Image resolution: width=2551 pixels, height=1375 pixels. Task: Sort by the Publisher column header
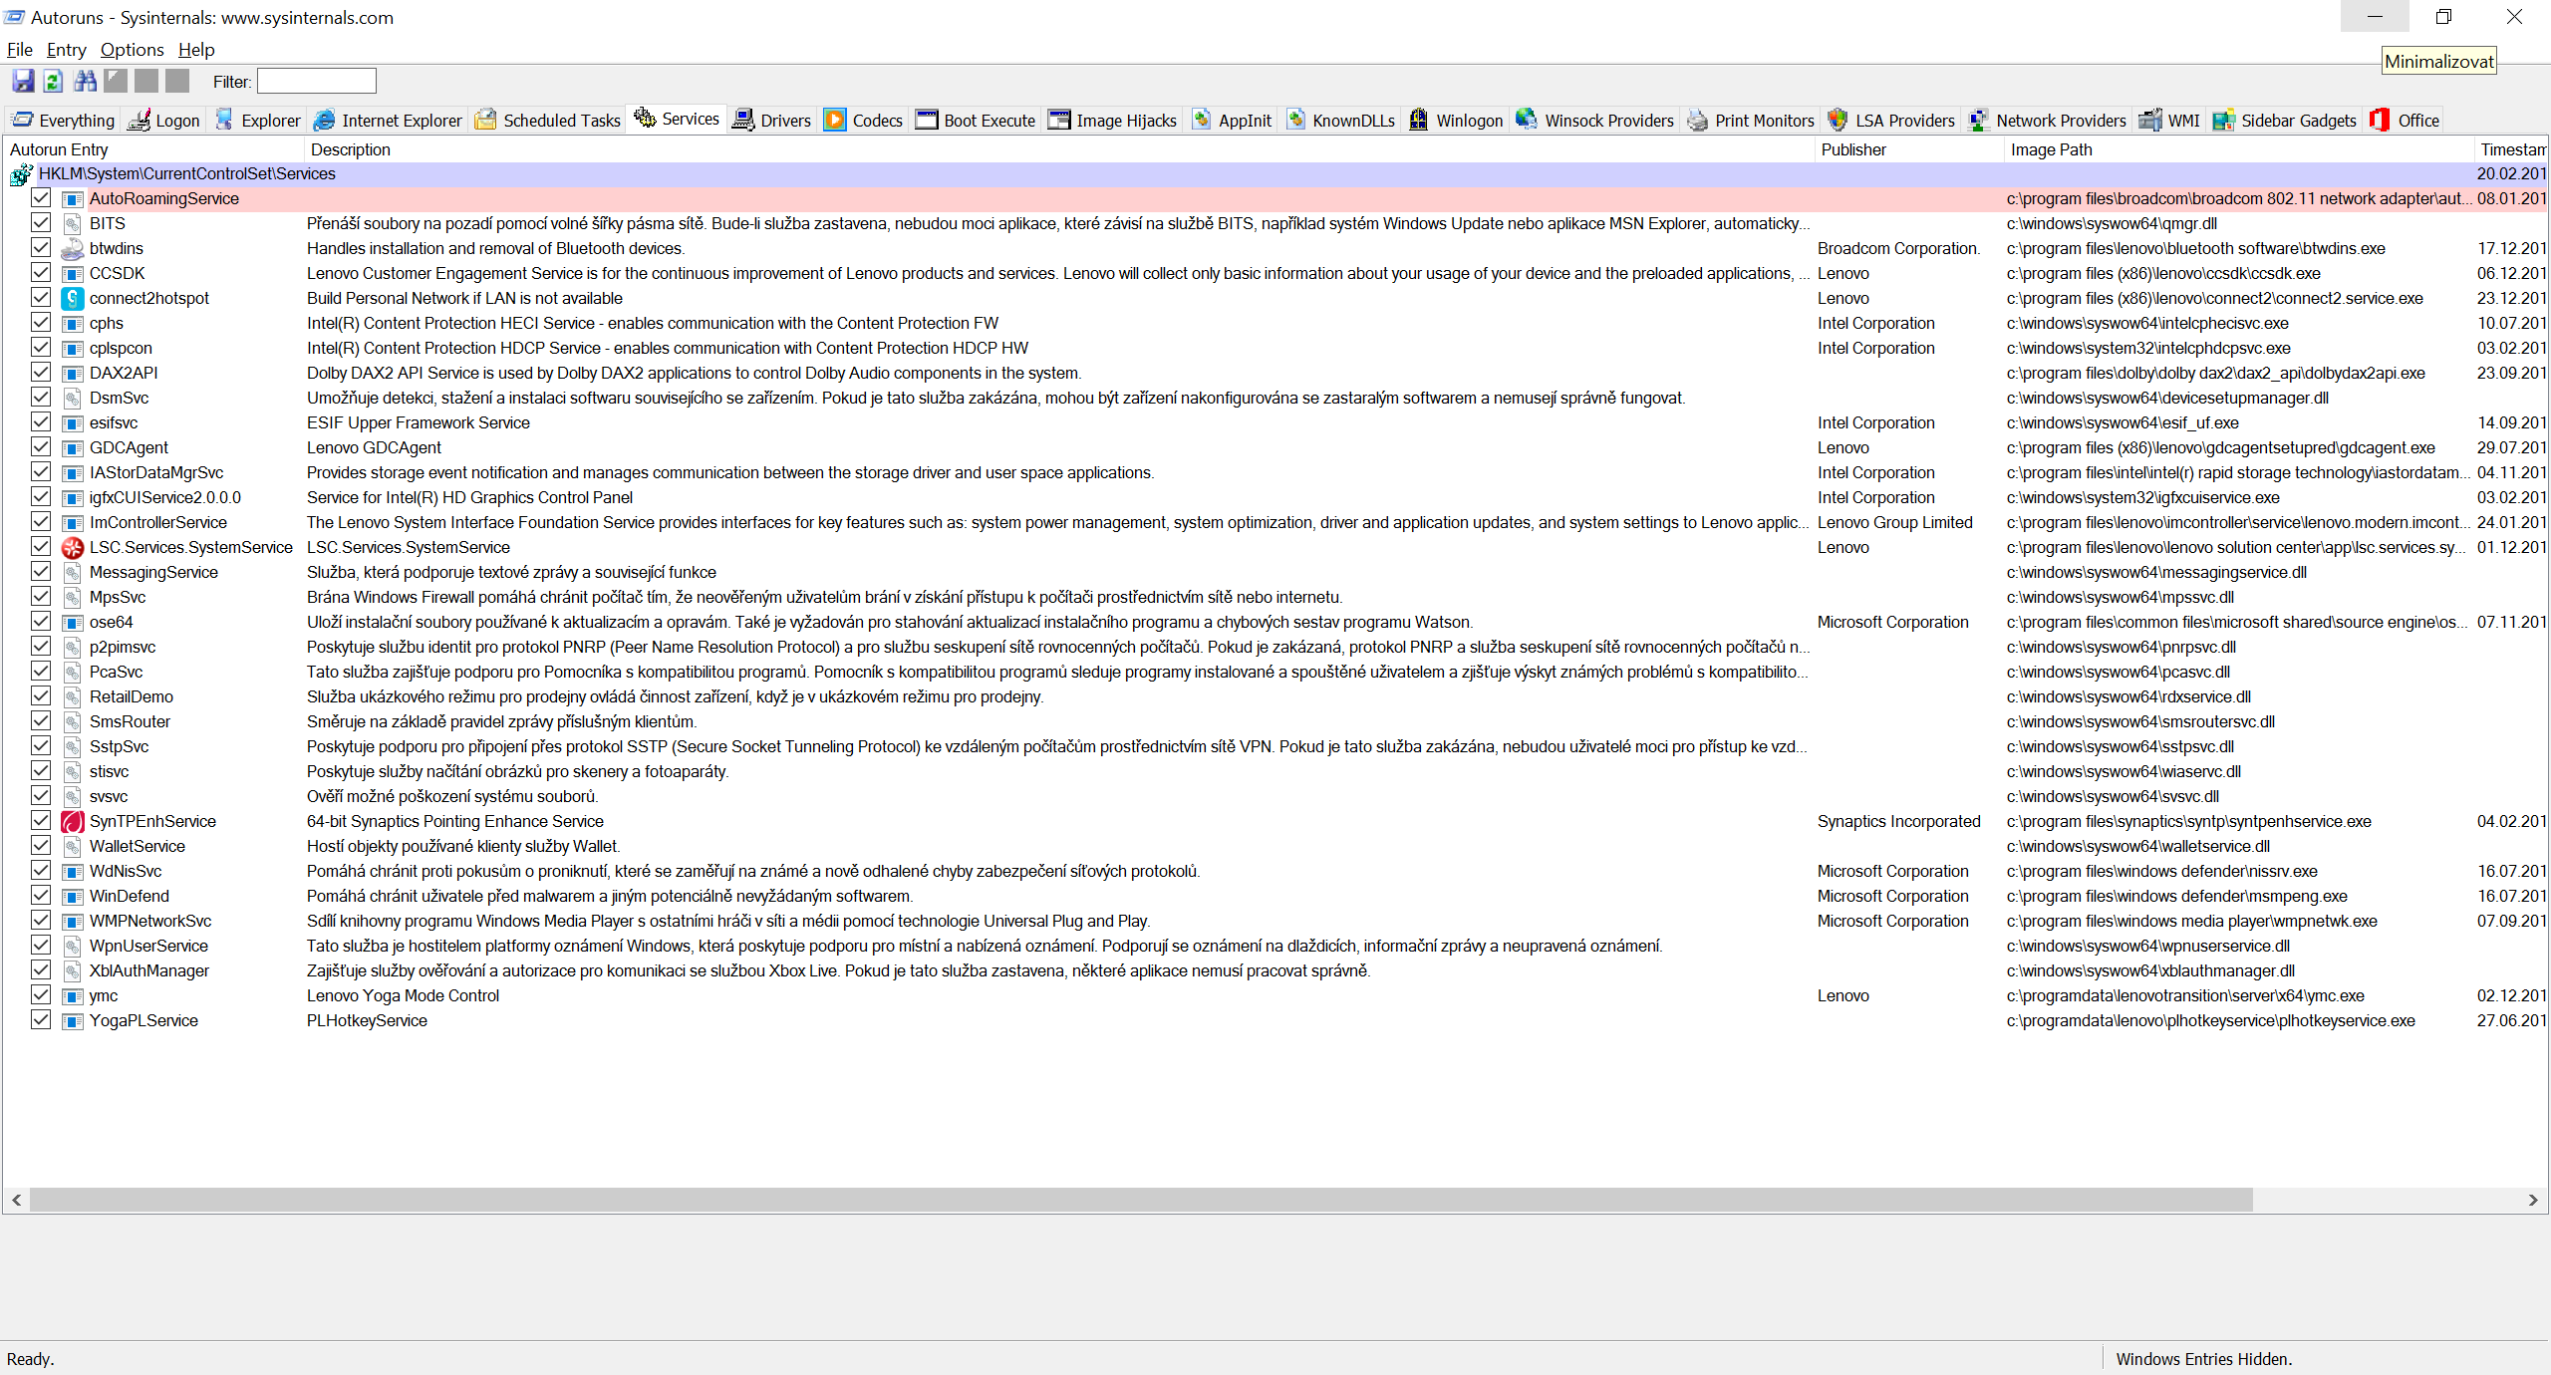(x=1853, y=149)
